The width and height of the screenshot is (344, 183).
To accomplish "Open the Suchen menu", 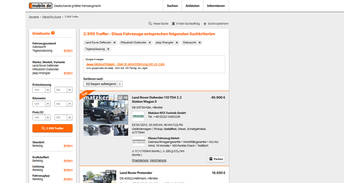I will (x=172, y=6).
